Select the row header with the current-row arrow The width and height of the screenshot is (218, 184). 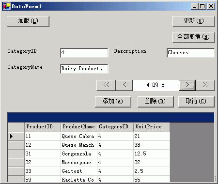(16, 137)
